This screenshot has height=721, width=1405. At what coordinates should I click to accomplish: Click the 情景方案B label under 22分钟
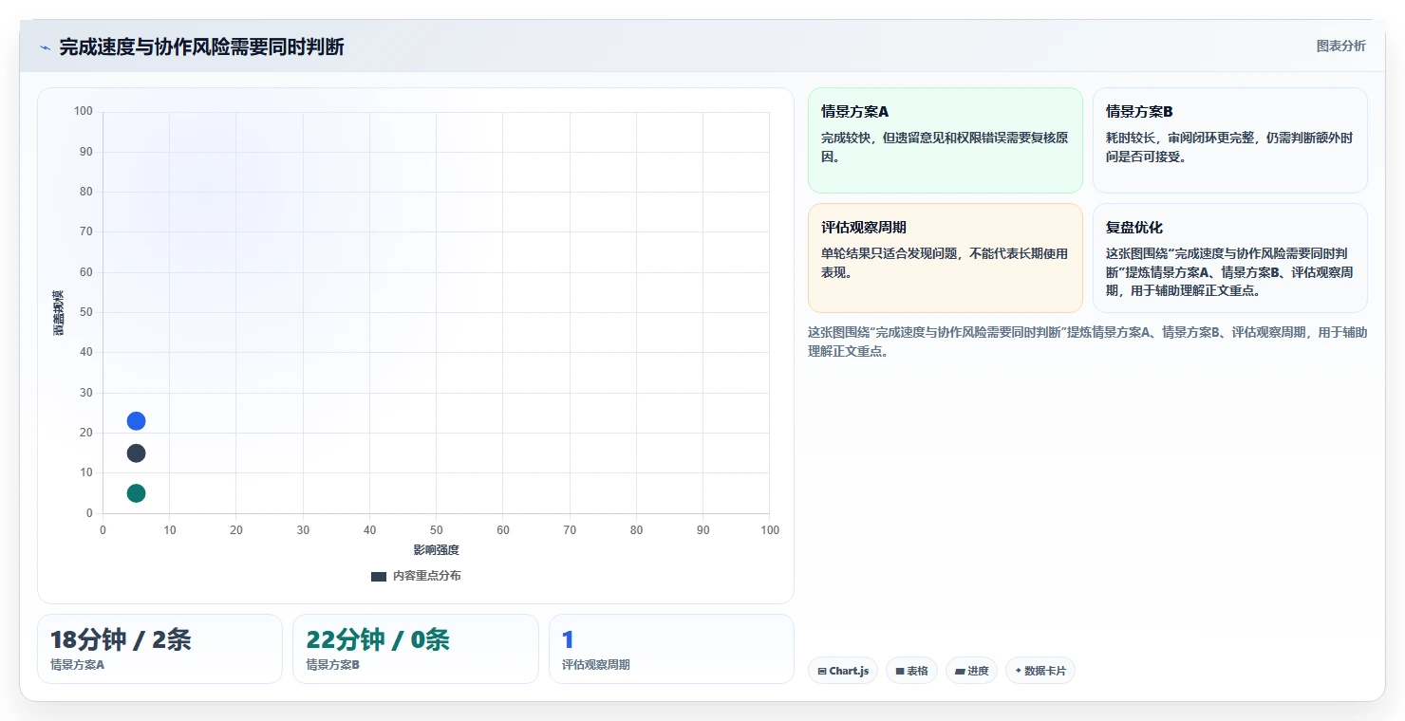(333, 665)
